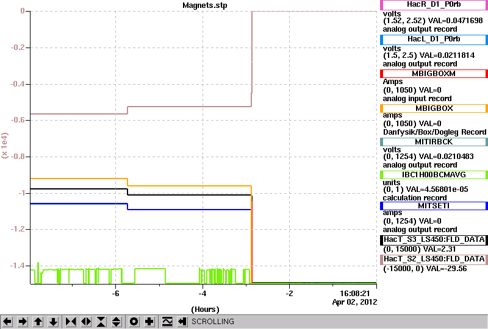Click the -6 x-axis tick label
Viewport: 488px width, 329px height.
point(115,294)
